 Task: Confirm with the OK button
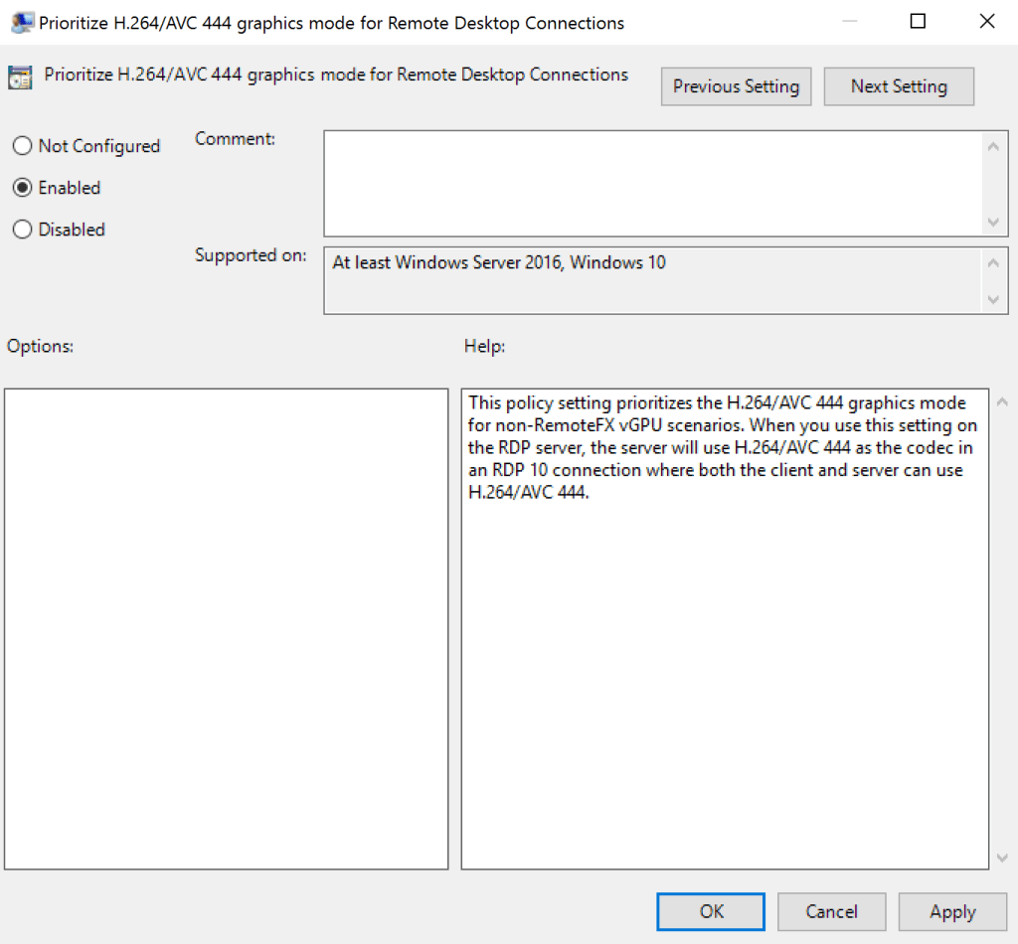click(x=711, y=911)
